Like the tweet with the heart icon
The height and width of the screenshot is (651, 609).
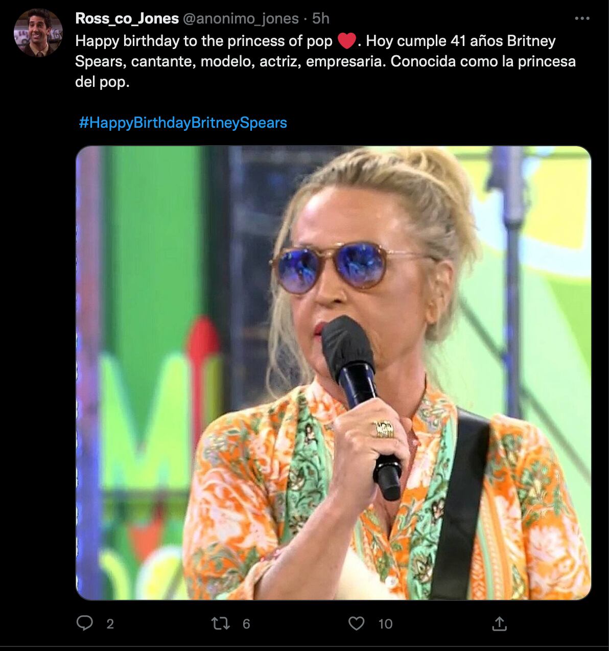[356, 623]
